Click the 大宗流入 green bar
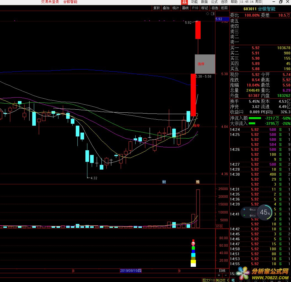The width and height of the screenshot is (291, 282). [252, 123]
